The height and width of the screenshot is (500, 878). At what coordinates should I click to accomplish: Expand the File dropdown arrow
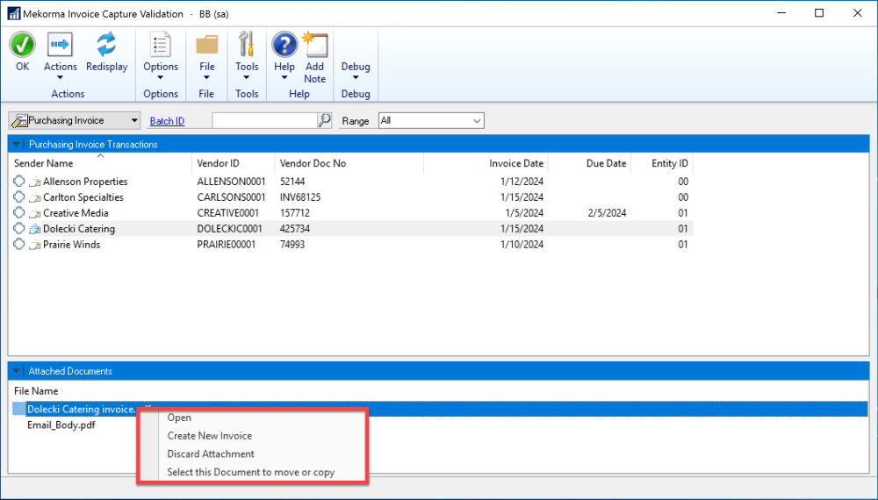(x=206, y=78)
